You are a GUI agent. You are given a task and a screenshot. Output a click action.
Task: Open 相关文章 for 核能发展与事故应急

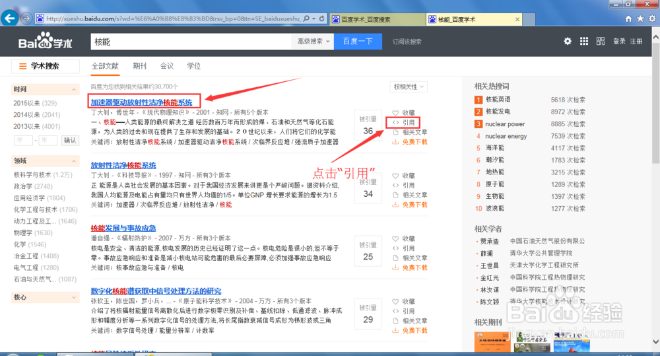(410, 258)
